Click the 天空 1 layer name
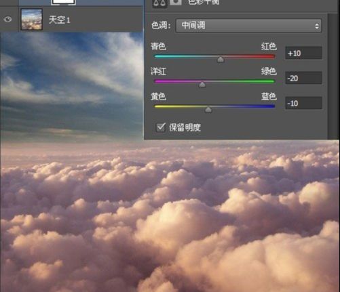340x292 pixels. coord(59,20)
